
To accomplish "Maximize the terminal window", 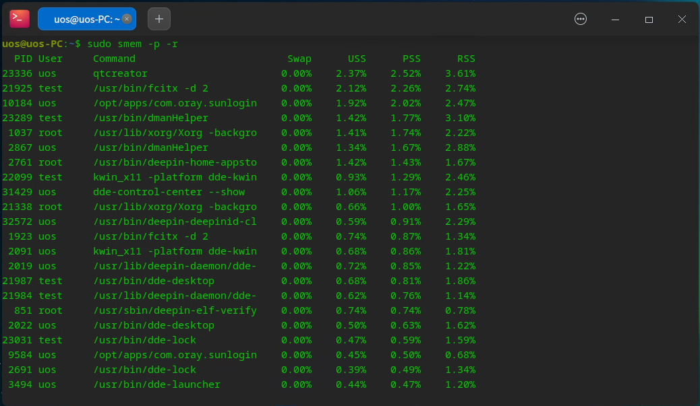I will coord(649,19).
